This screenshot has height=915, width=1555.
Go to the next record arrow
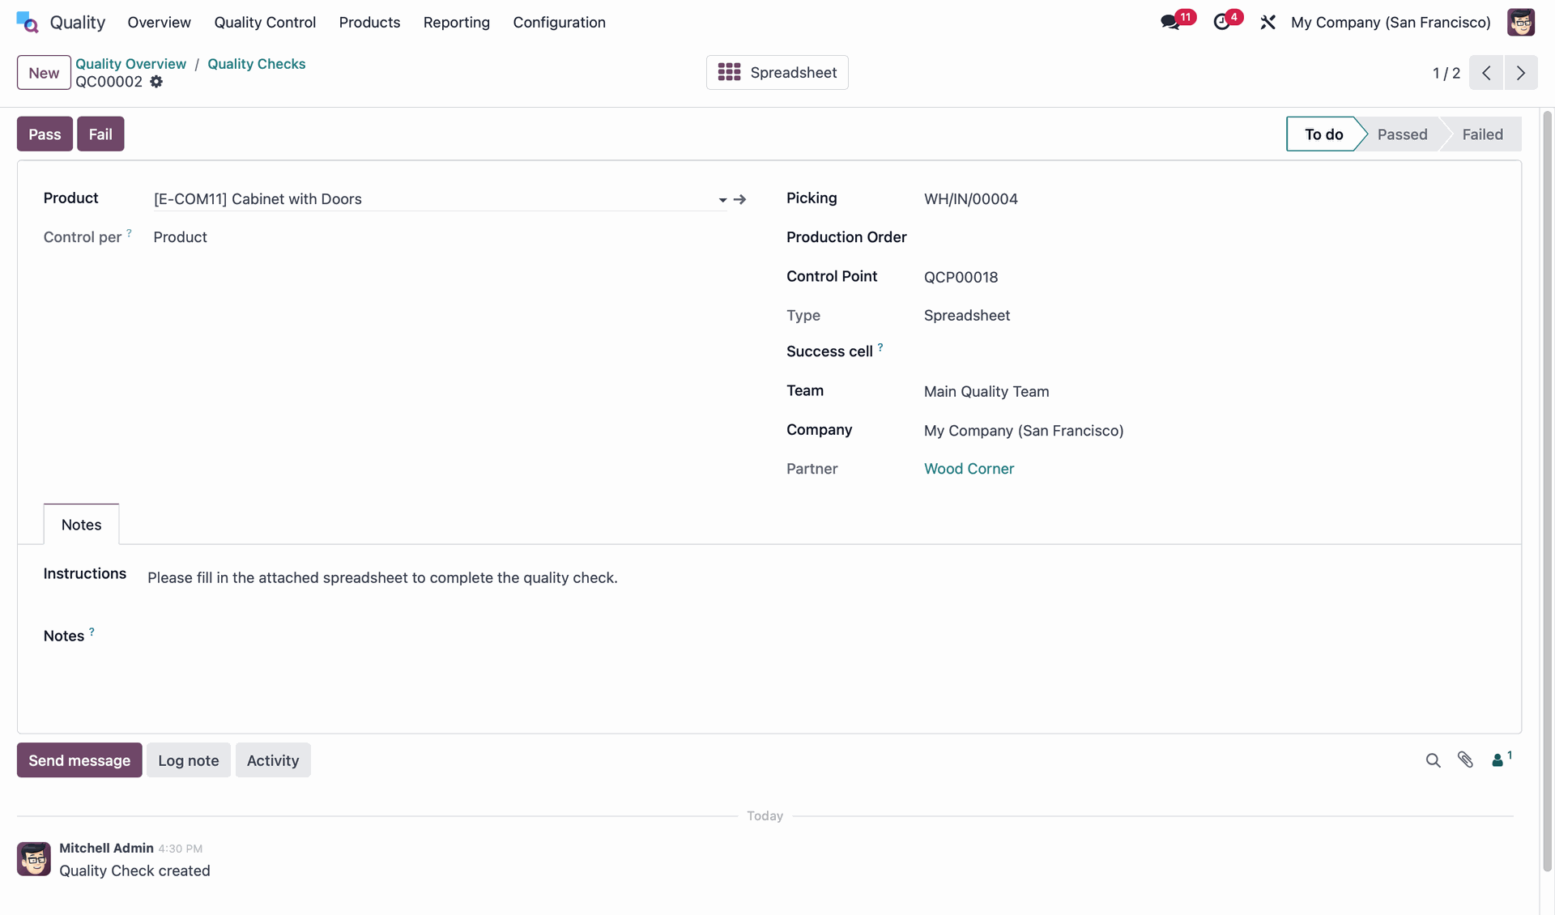tap(1520, 73)
